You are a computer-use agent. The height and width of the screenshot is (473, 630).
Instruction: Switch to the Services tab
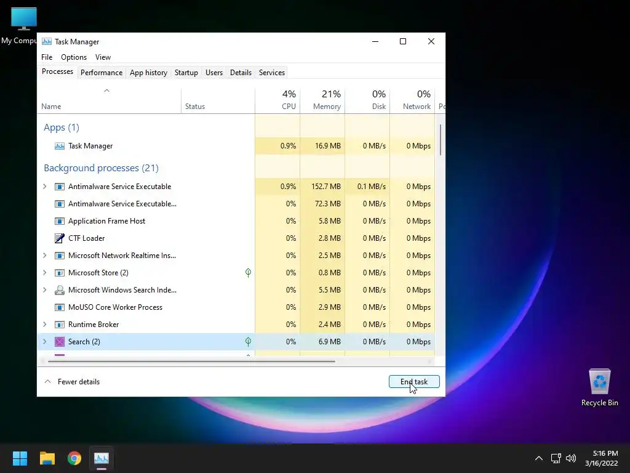point(271,73)
